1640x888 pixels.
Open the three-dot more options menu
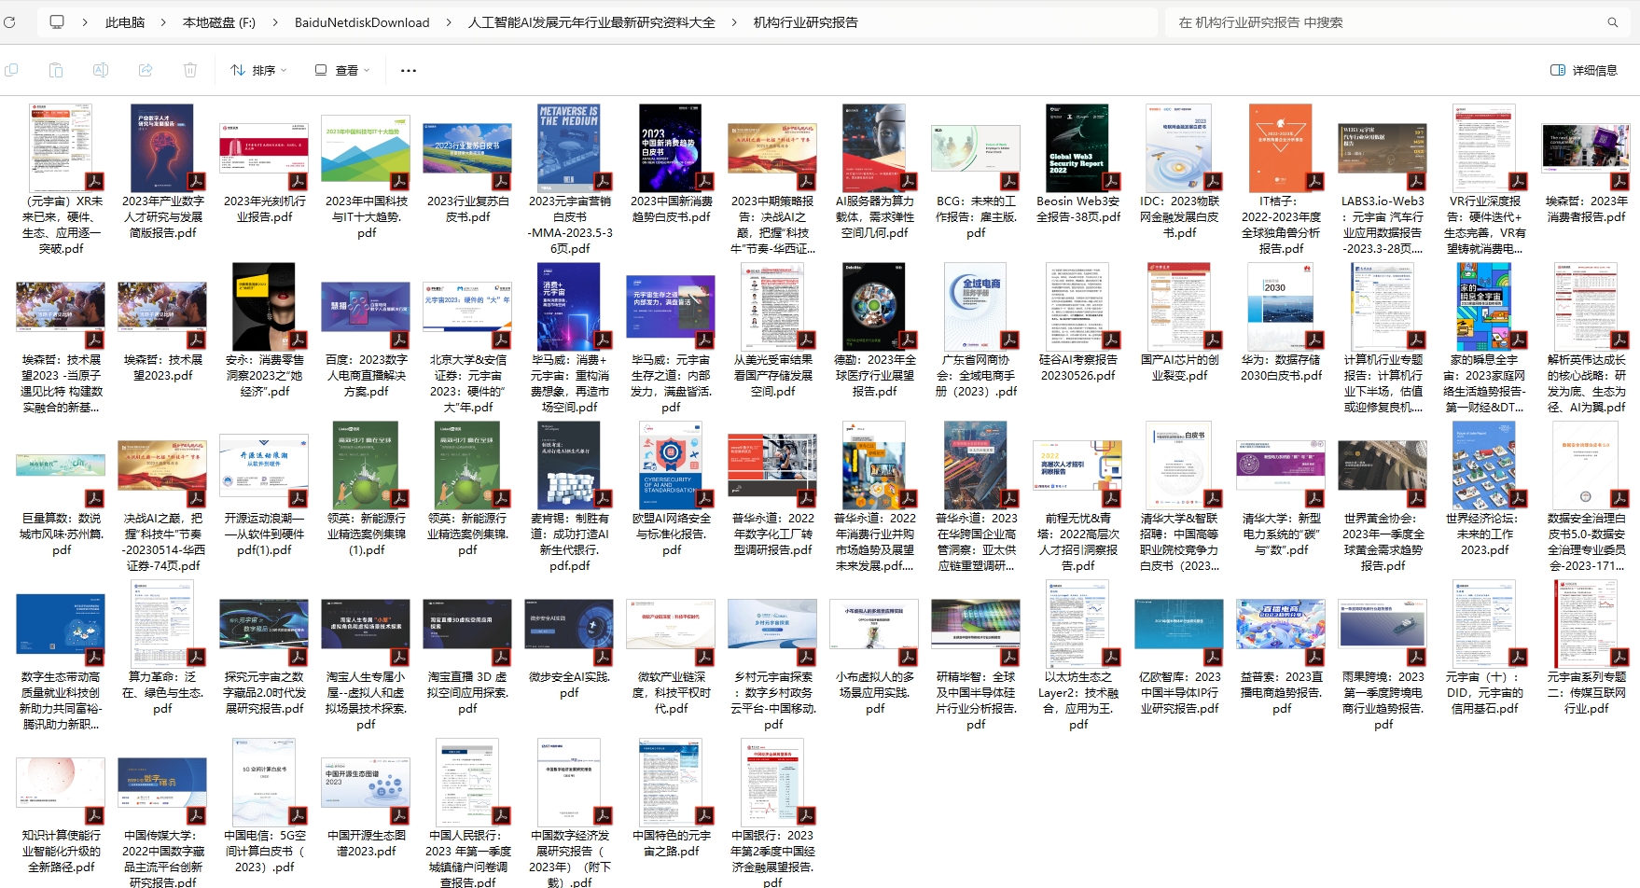point(409,70)
